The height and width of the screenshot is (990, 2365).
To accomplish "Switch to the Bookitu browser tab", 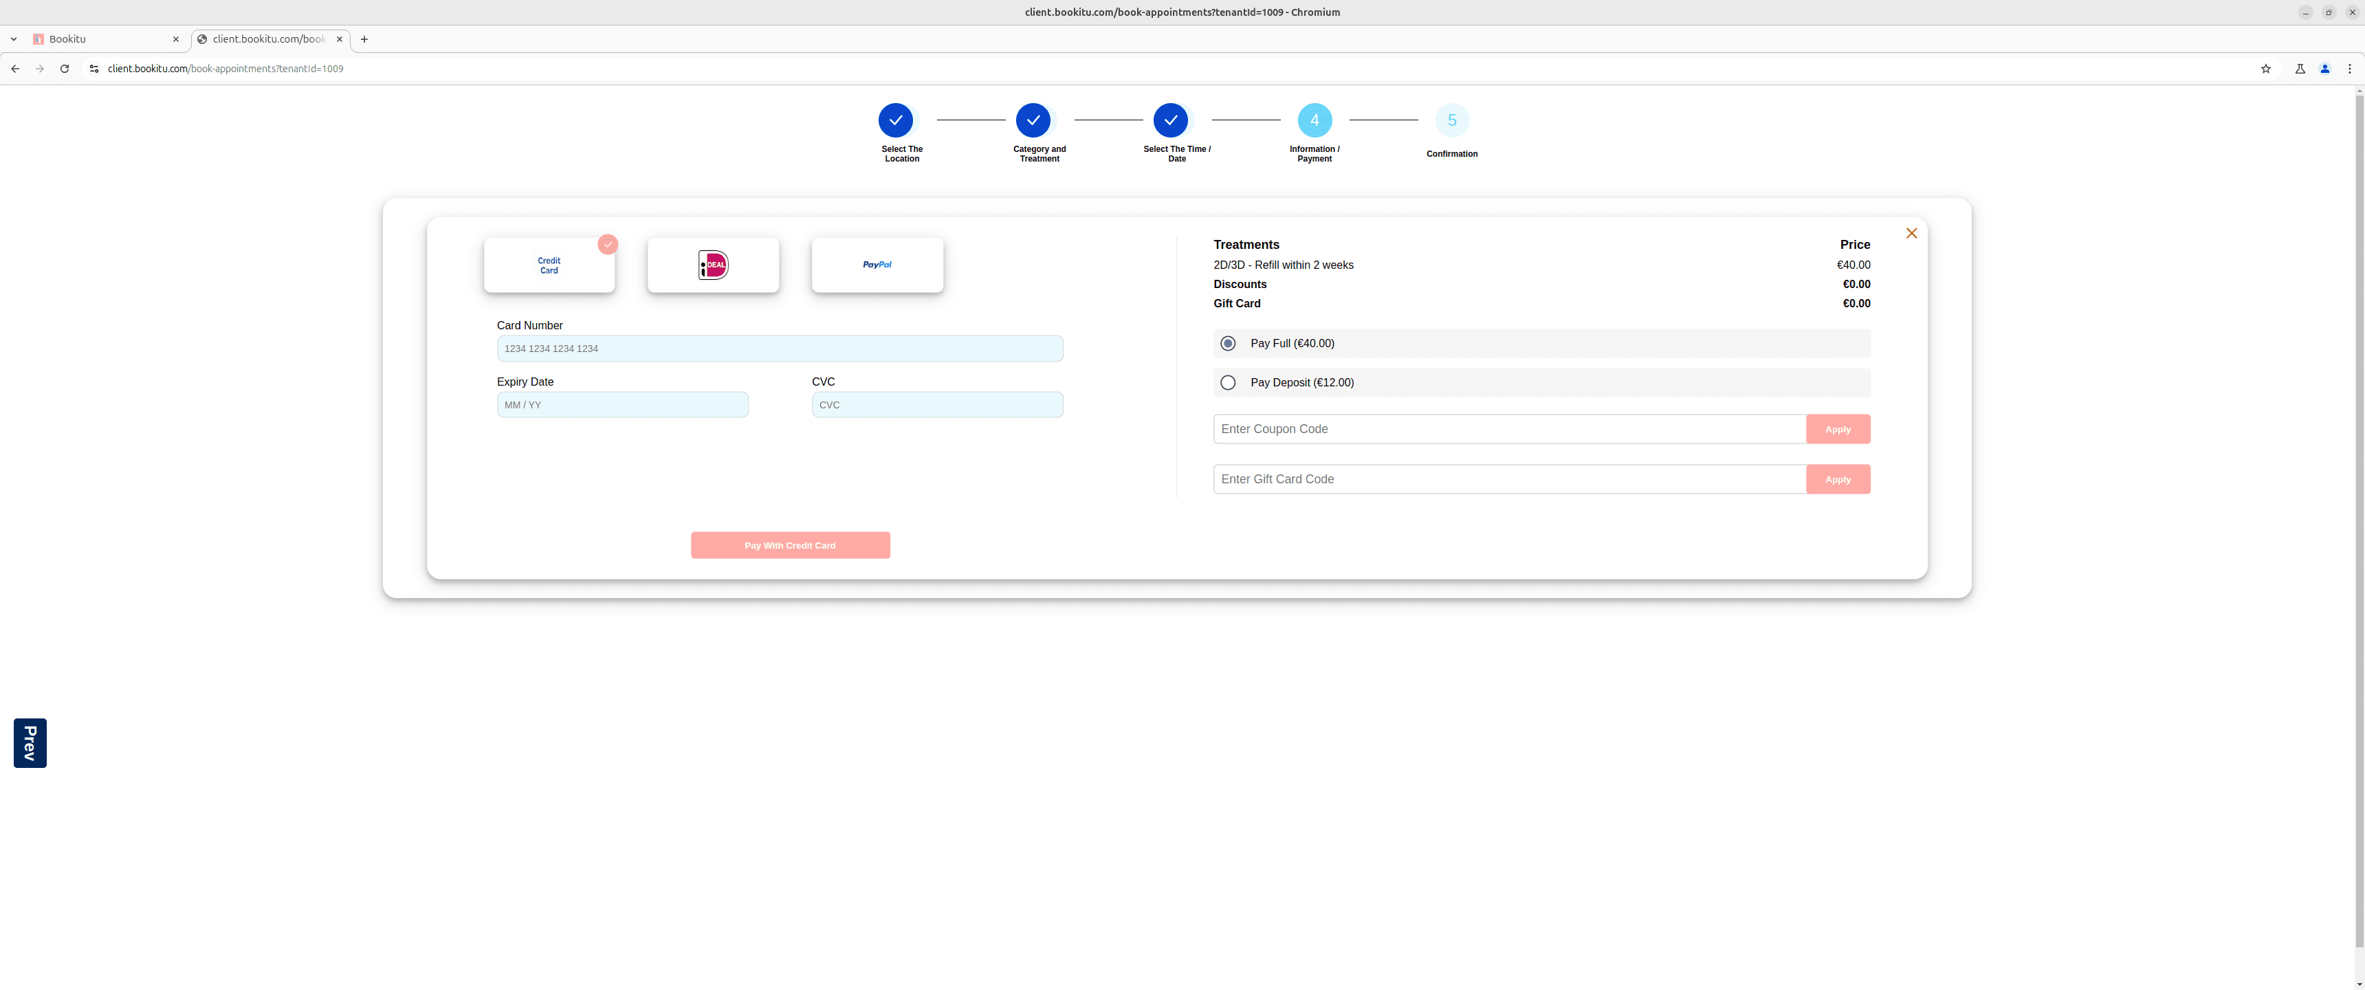I will tap(104, 39).
